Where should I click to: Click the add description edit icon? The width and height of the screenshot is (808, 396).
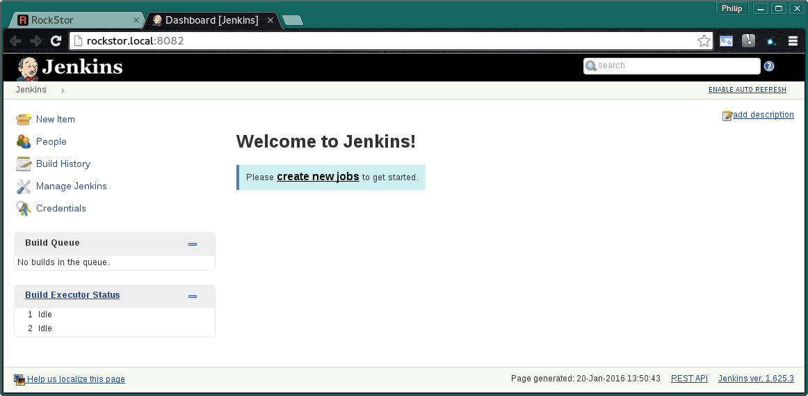coord(727,116)
